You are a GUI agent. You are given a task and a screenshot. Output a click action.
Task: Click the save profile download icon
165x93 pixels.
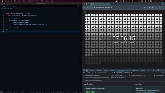(95, 73)
